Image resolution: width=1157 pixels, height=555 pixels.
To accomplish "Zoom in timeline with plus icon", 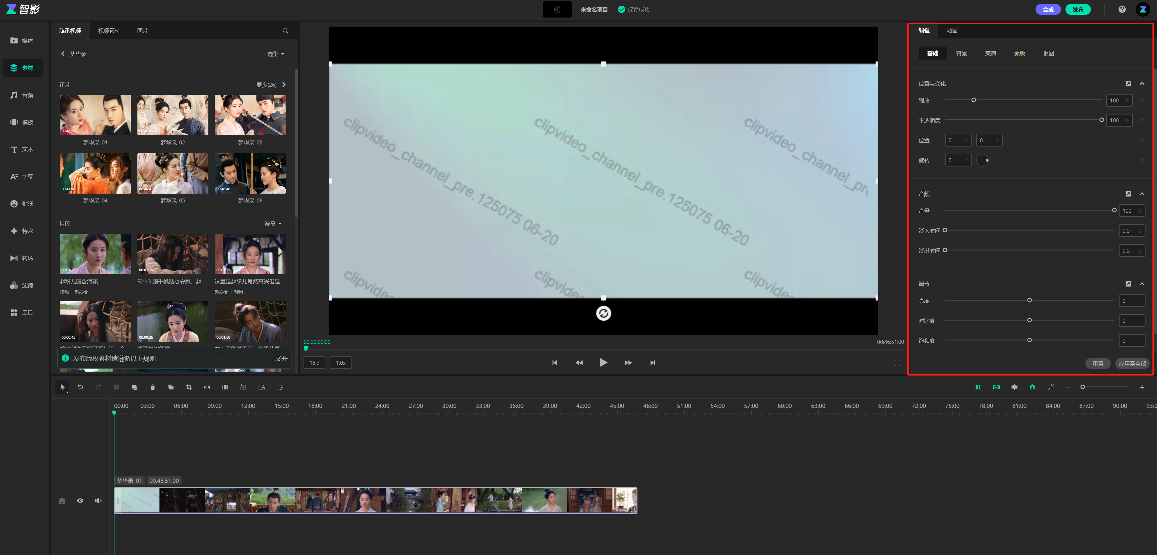I will click(x=1142, y=387).
